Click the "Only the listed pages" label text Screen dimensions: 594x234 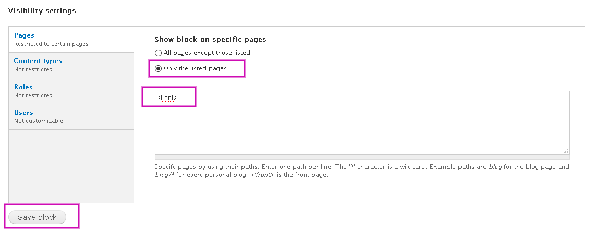(195, 69)
